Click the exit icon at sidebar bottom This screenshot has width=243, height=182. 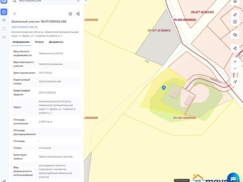pyautogui.click(x=4, y=181)
